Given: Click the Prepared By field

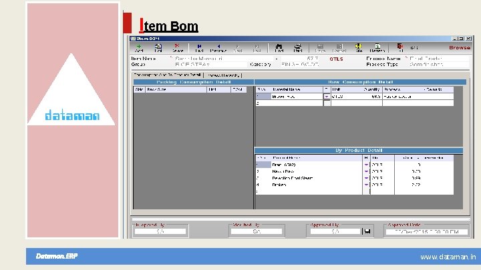Looking at the screenshot, I should coord(160,231).
